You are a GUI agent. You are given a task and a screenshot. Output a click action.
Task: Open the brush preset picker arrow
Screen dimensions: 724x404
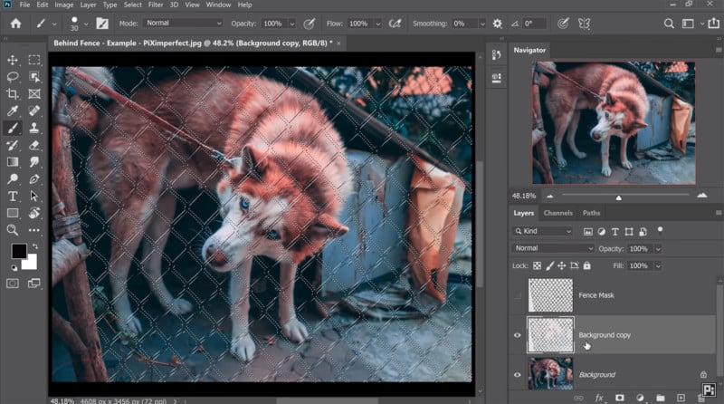tap(86, 24)
